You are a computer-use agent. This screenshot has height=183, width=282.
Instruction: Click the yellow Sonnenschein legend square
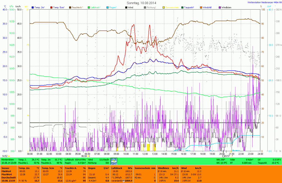point(164,7)
